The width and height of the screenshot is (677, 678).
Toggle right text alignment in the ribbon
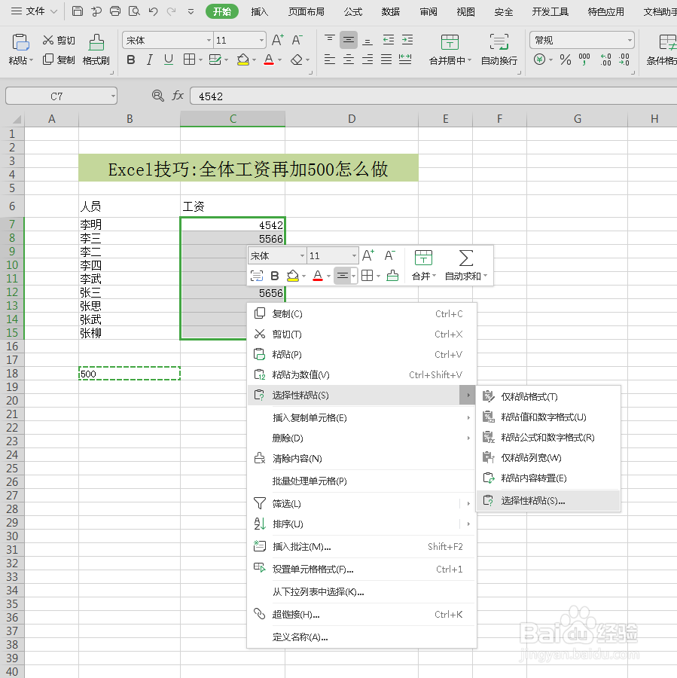pyautogui.click(x=367, y=60)
